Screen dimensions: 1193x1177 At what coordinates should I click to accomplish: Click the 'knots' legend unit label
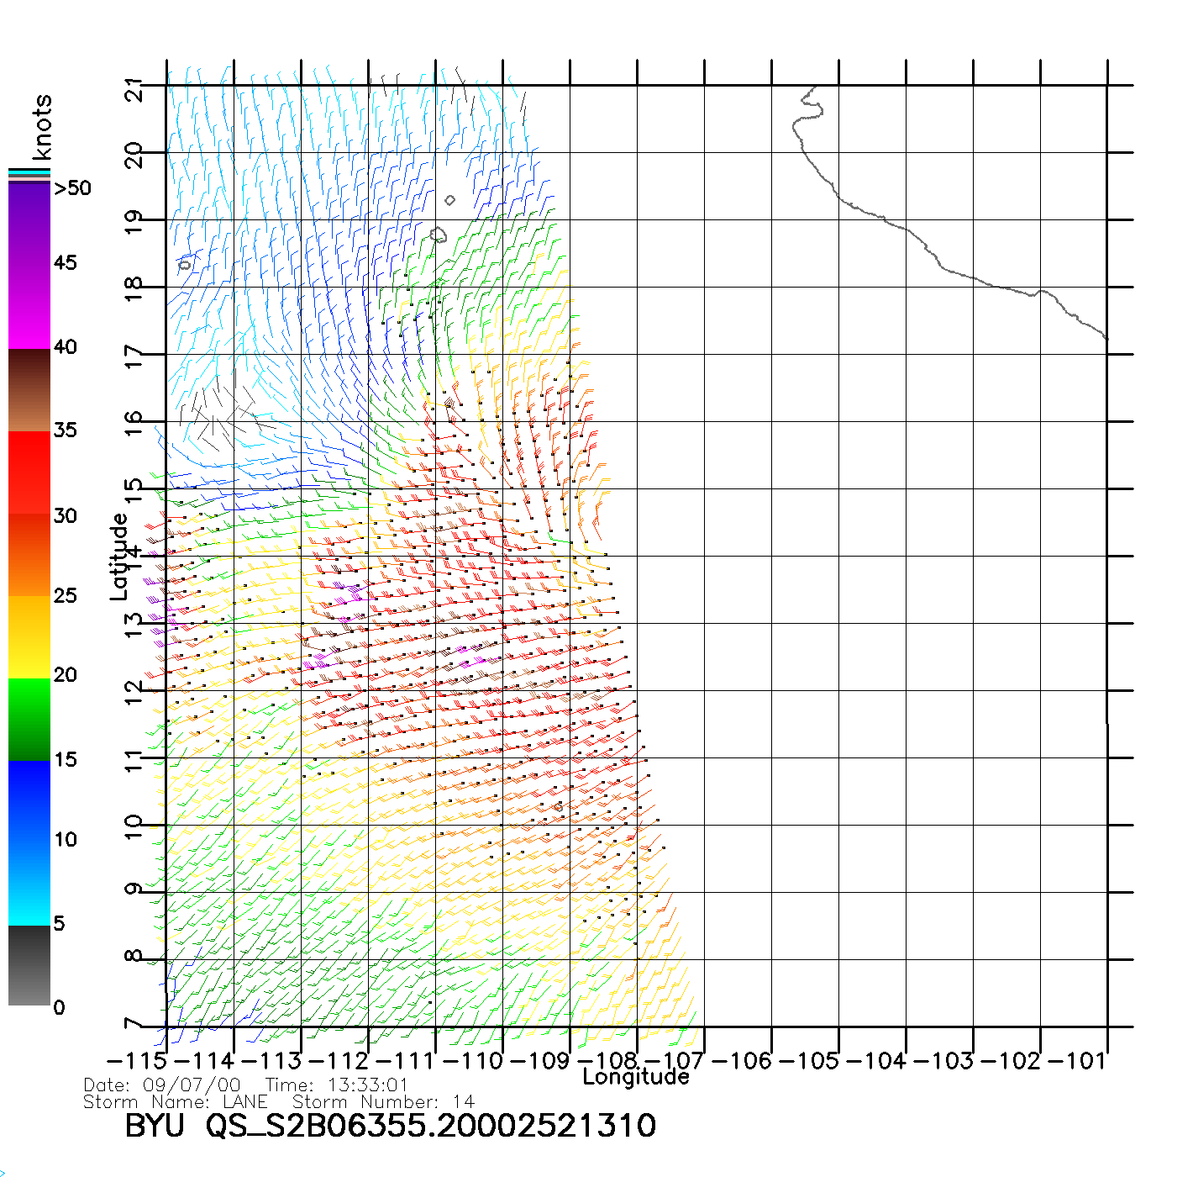pyautogui.click(x=42, y=127)
